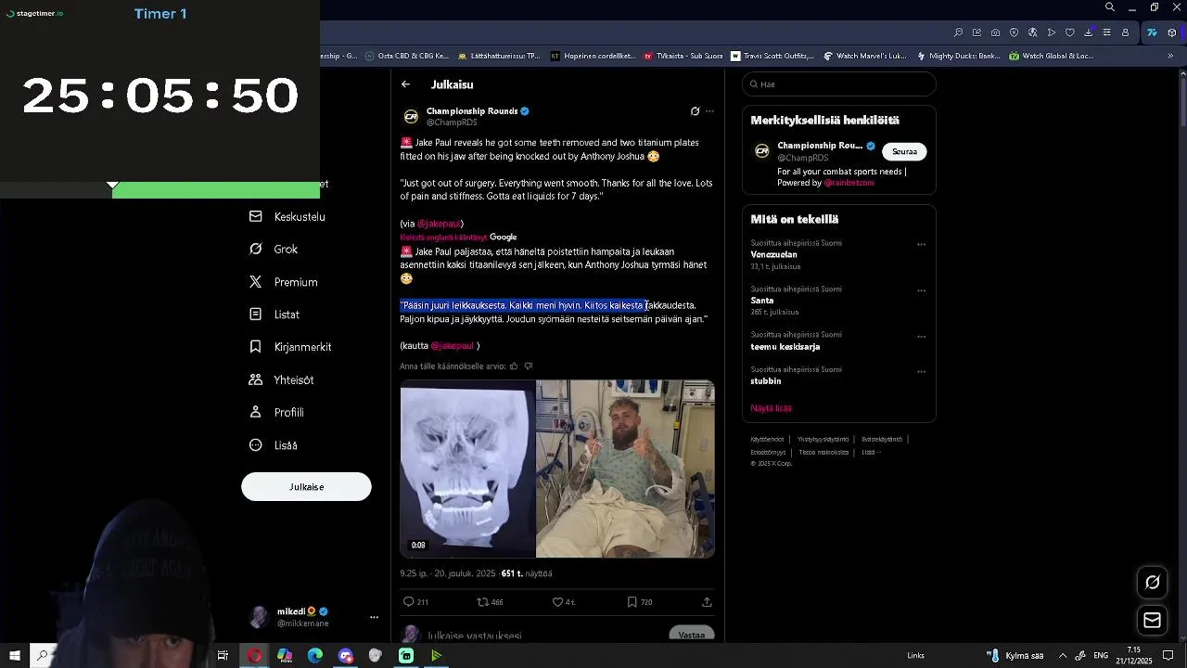The height and width of the screenshot is (668, 1187).
Task: Open Osta CBD & CBG bookmark
Action: pyautogui.click(x=406, y=56)
